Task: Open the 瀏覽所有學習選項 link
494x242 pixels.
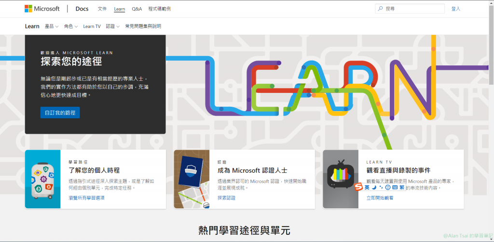Action: [x=87, y=198]
